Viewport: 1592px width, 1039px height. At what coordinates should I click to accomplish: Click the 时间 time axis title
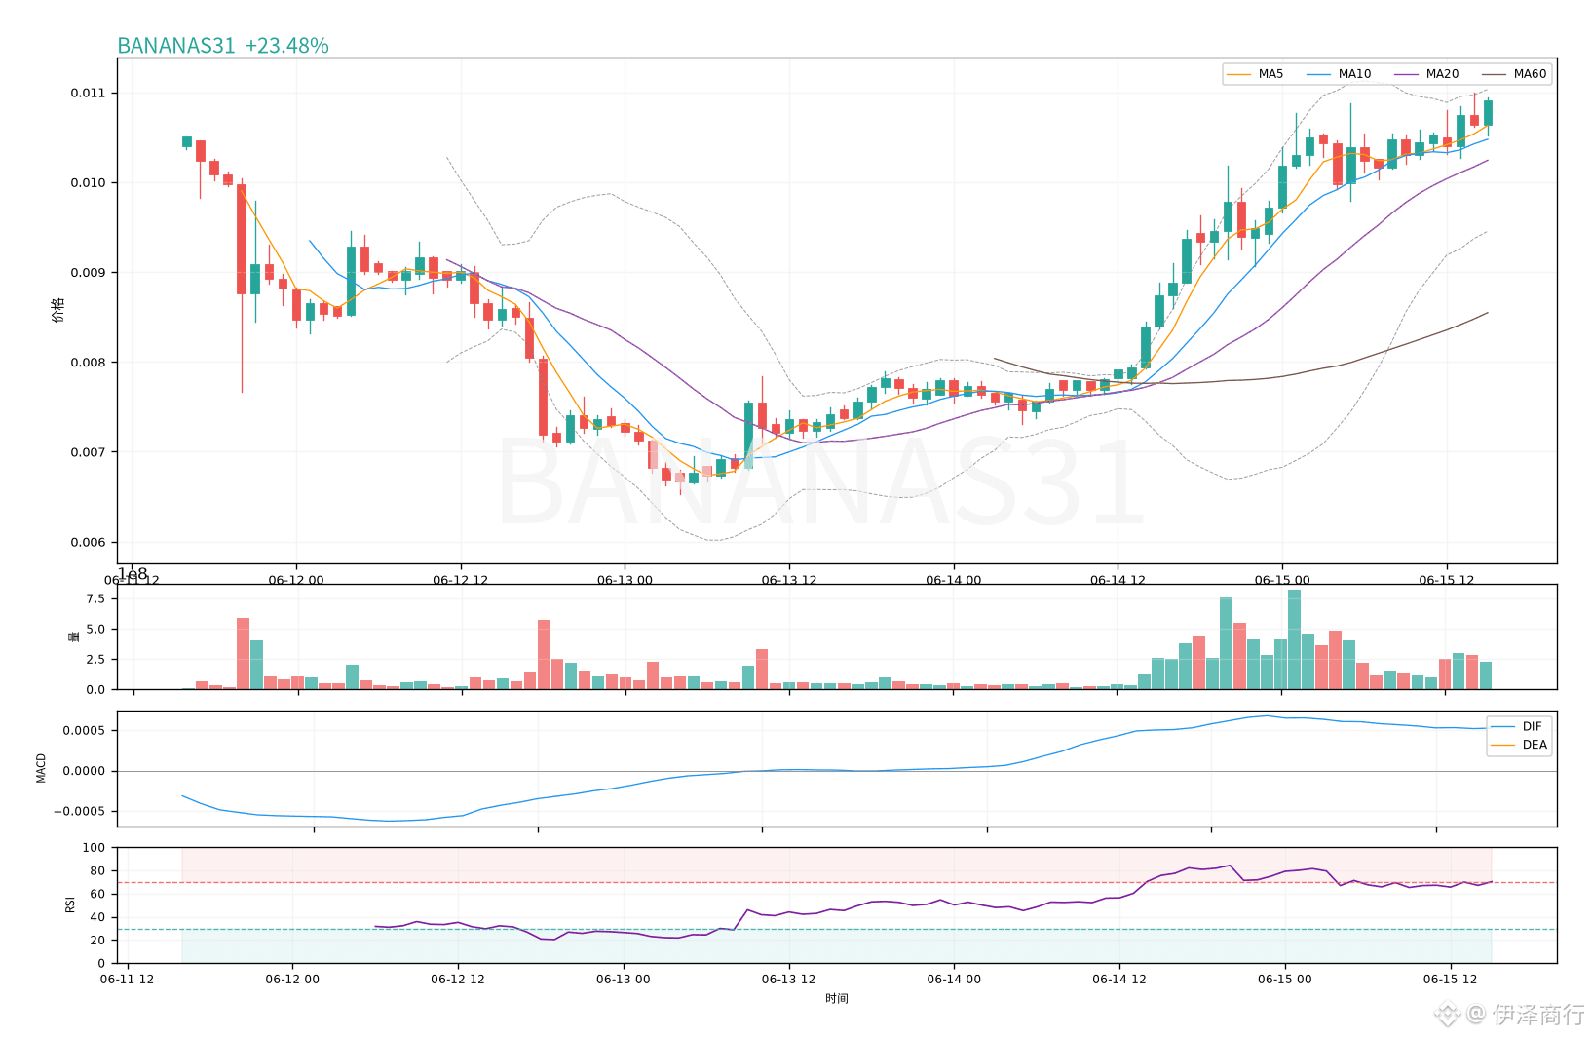coord(837,998)
